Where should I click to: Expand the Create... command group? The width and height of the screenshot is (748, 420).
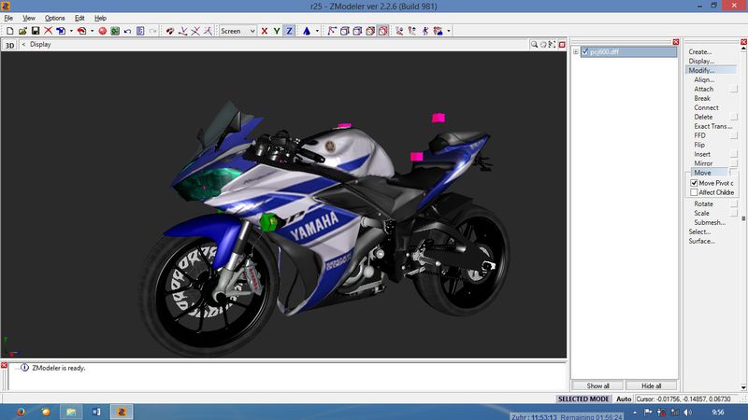699,52
